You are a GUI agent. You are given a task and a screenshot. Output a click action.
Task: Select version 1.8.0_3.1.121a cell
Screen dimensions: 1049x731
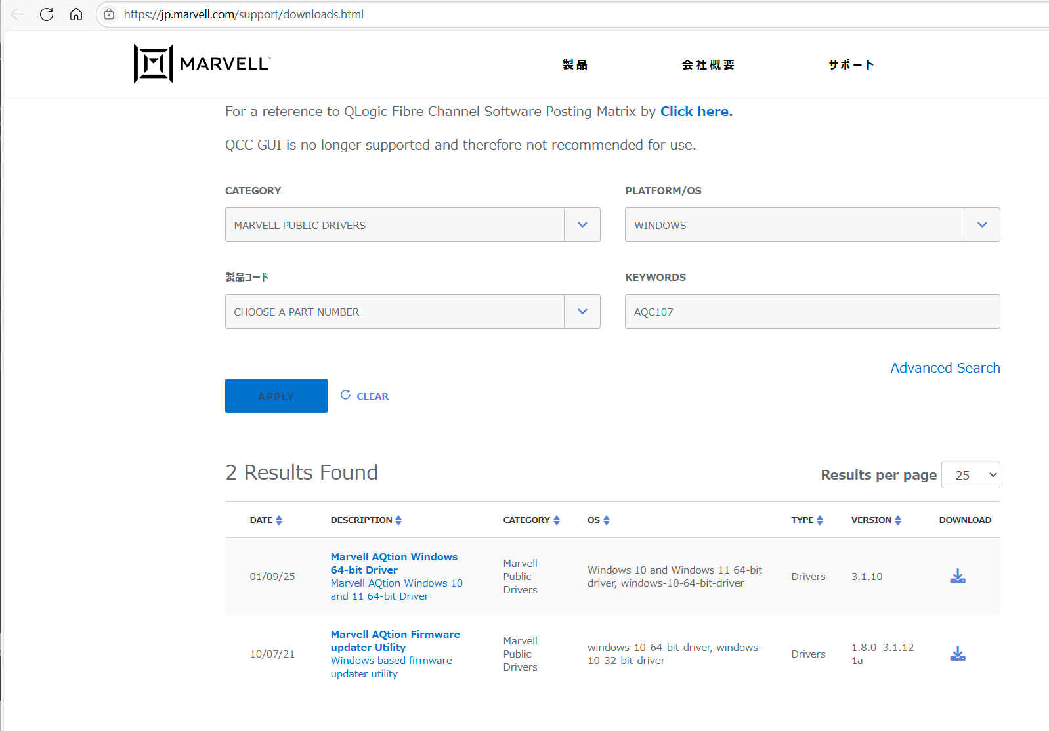coord(882,654)
